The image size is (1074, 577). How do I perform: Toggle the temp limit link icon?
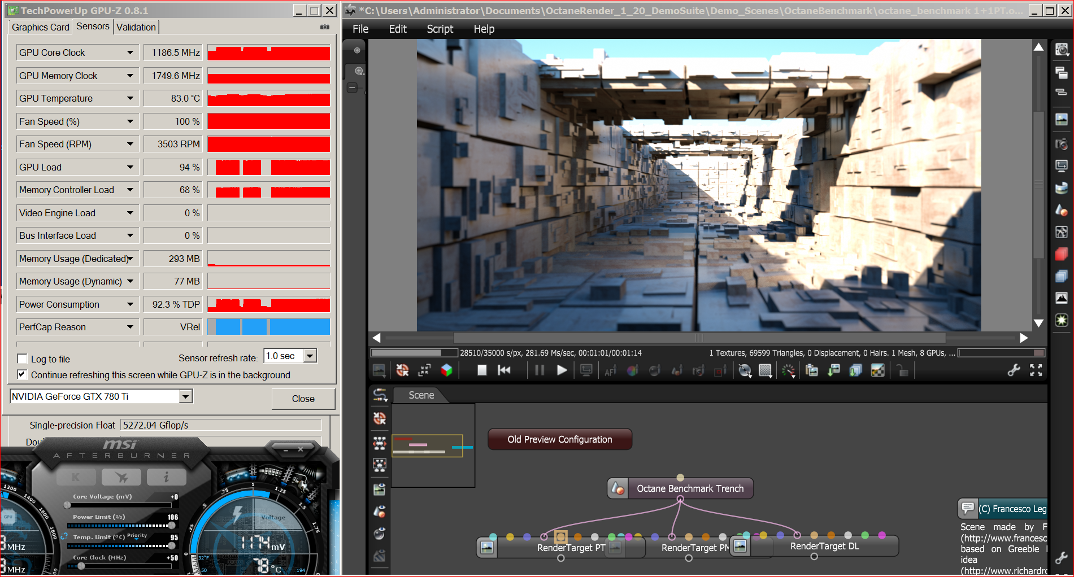tap(64, 537)
